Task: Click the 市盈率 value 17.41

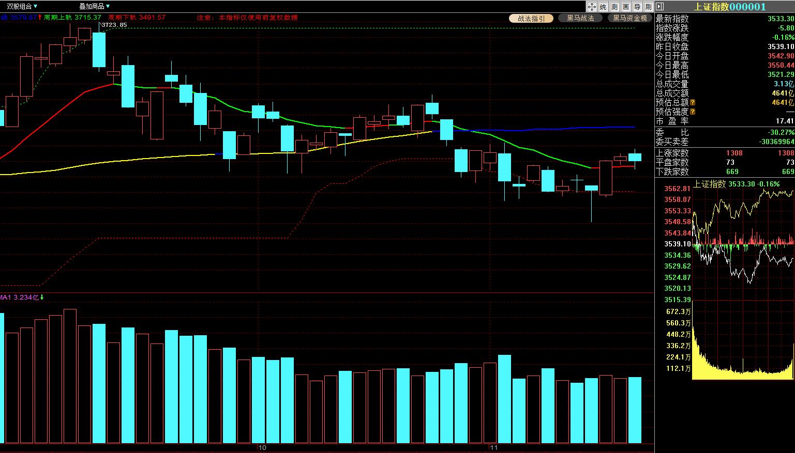Action: [x=785, y=121]
